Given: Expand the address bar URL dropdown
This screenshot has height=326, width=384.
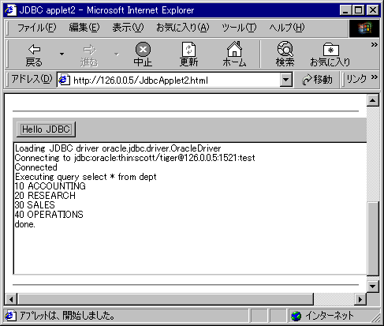Looking at the screenshot, I should click(x=286, y=80).
